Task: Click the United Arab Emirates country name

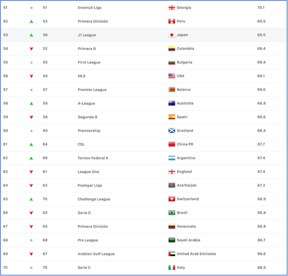Action: 196,254
